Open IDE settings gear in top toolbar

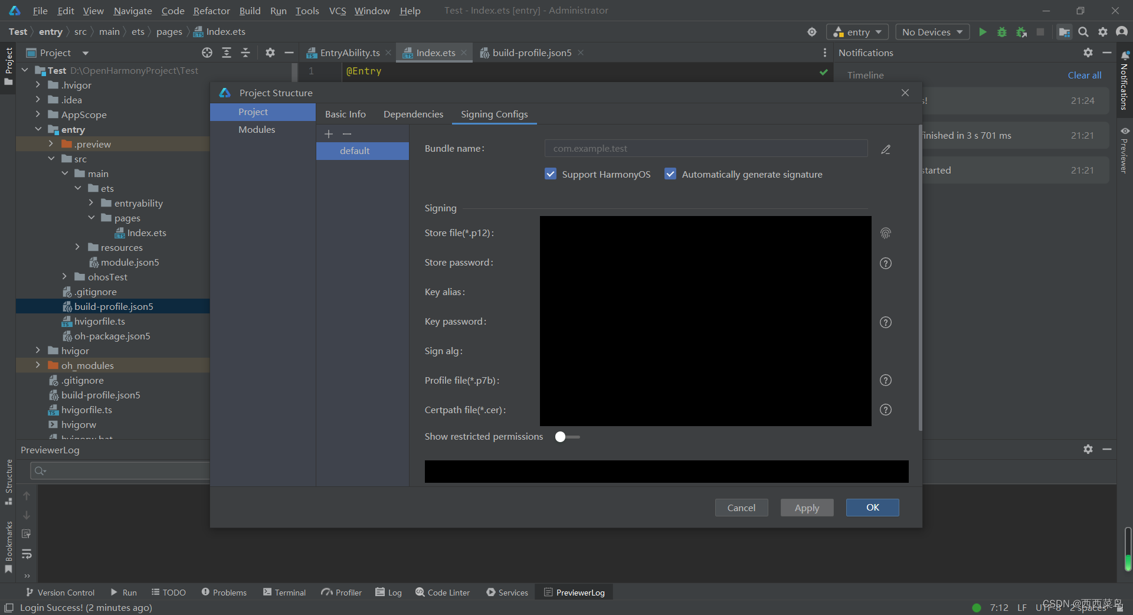tap(1103, 32)
